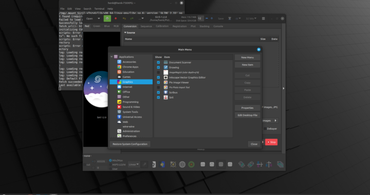Screen dimensions: 370x195
Task: Uncheck Pix Image Viewer show checkbox
Action: (158, 83)
